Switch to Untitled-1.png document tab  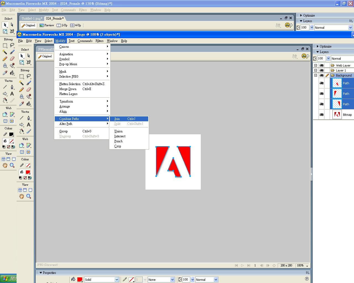[32, 19]
